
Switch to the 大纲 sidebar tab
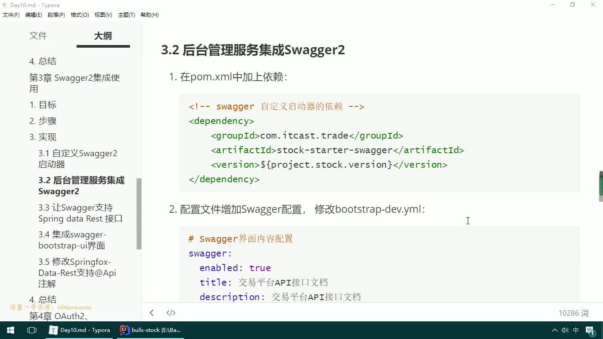tap(103, 36)
